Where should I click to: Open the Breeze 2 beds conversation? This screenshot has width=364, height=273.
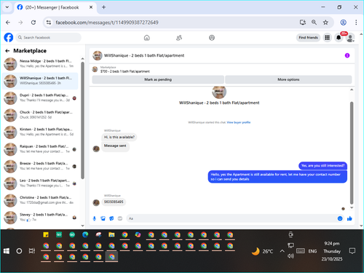[40, 166]
